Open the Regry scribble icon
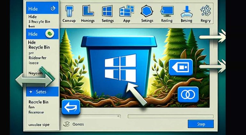 pyautogui.click(x=205, y=11)
